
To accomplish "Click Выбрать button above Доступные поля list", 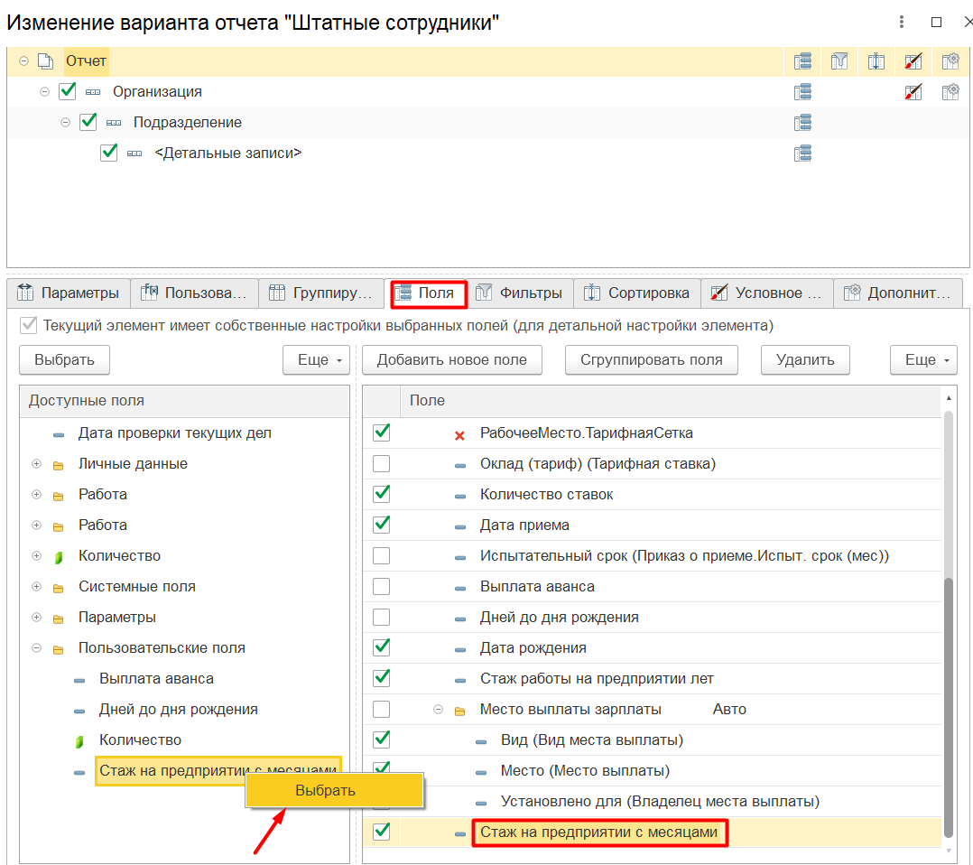I will pos(65,360).
